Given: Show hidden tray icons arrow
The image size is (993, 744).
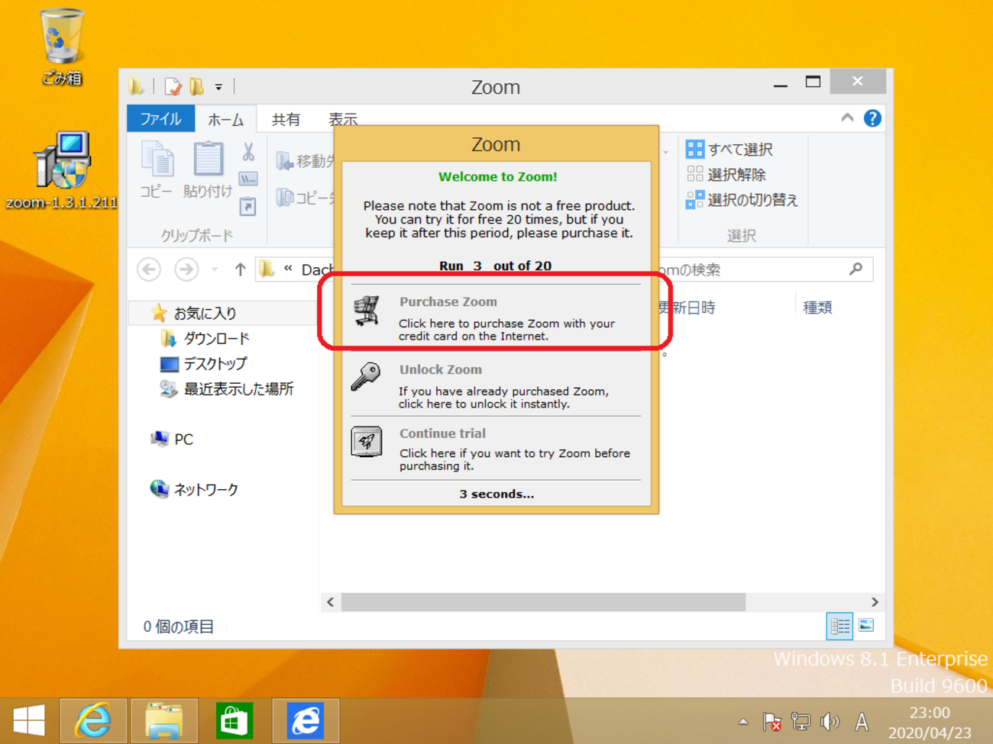Looking at the screenshot, I should (743, 721).
